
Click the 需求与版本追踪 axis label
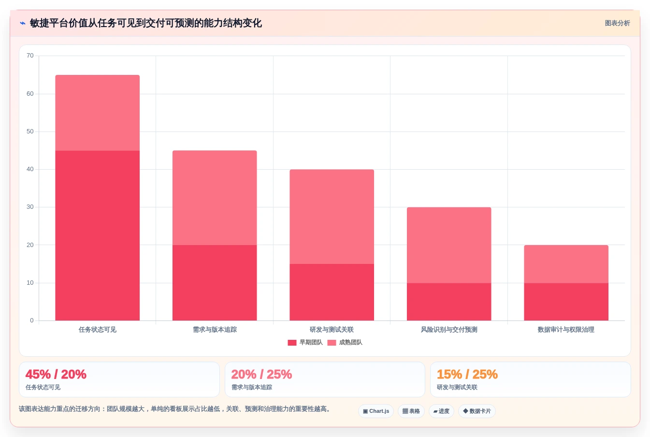pos(215,330)
